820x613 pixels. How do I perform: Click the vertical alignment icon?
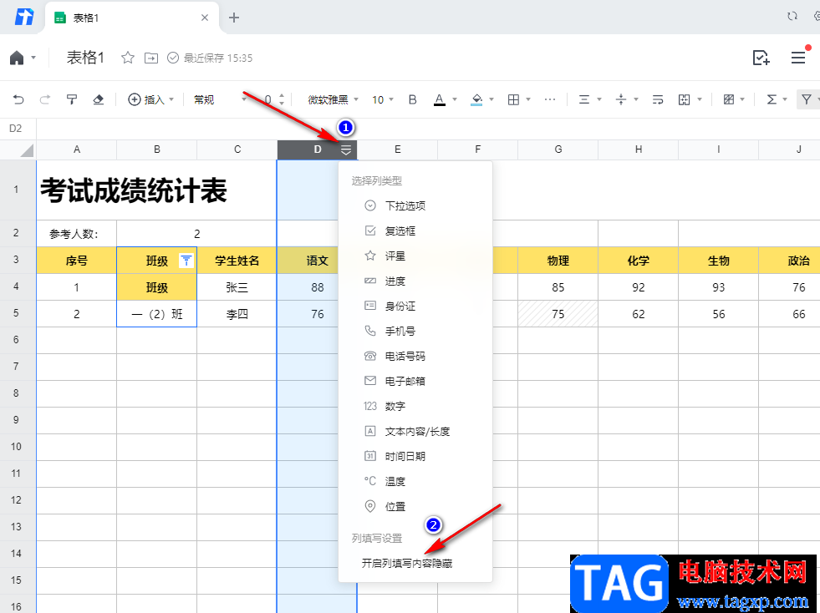pyautogui.click(x=621, y=99)
